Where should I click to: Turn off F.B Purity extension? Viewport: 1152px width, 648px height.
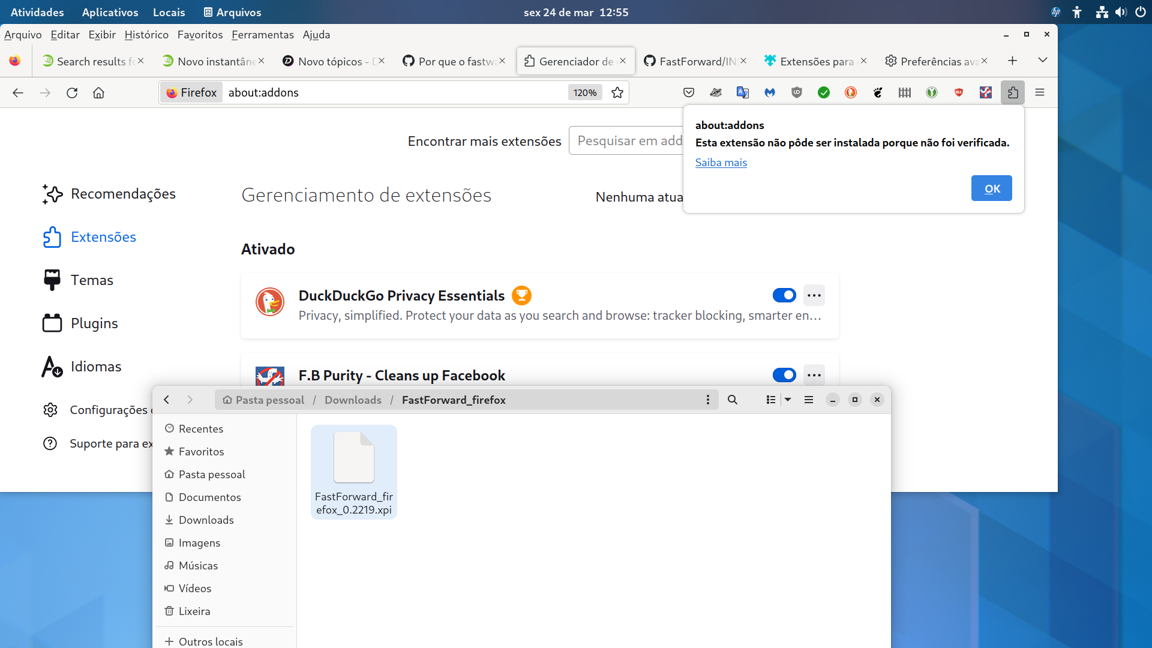pyautogui.click(x=784, y=375)
